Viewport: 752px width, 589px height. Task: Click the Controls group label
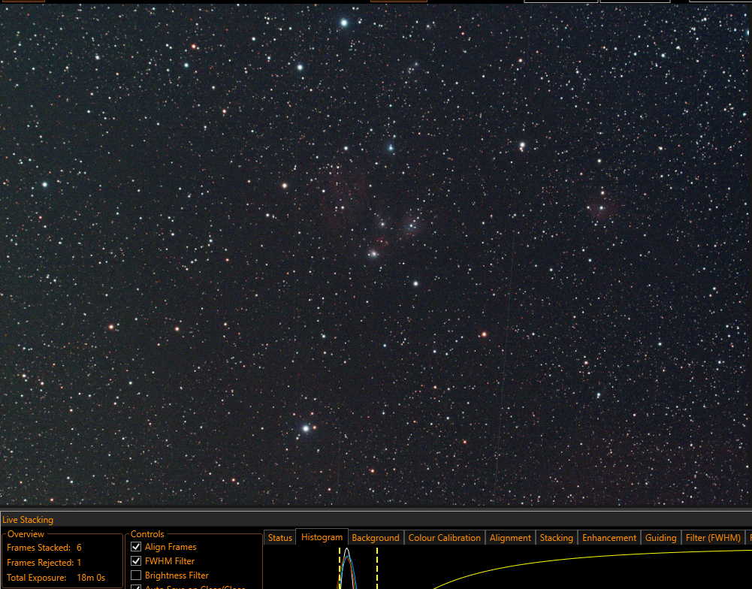point(147,534)
